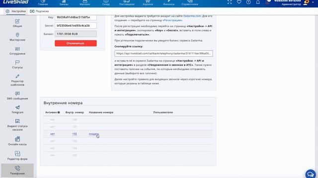The image size is (318, 178).
Task: Click internal number 105
Action: pos(75,155)
